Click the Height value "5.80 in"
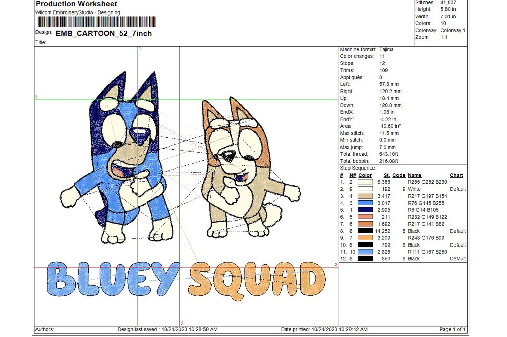507x337 pixels. point(448,9)
